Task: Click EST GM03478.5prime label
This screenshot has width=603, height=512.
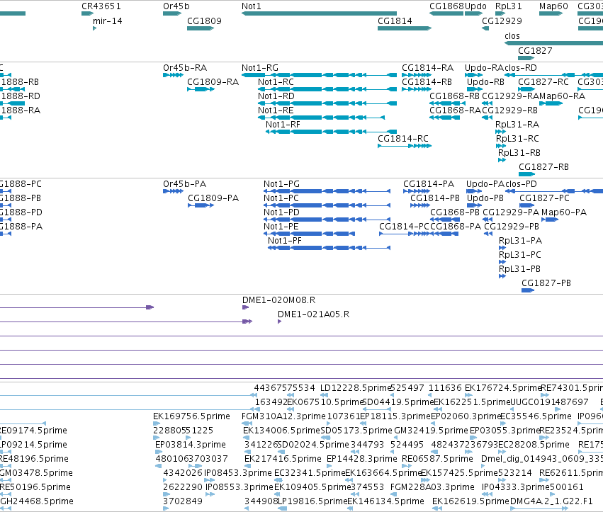Action: point(36,472)
